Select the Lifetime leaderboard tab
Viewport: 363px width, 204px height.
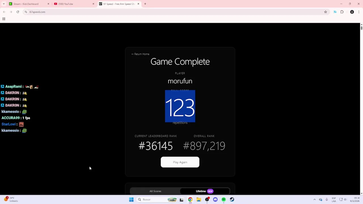tap(204, 191)
